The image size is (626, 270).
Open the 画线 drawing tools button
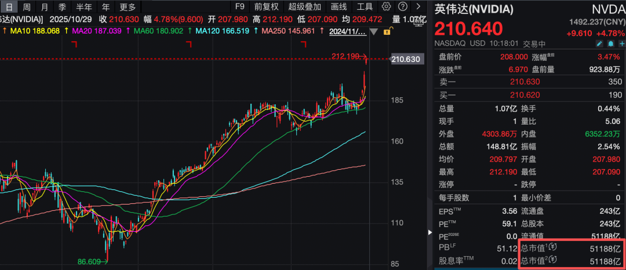click(339, 7)
